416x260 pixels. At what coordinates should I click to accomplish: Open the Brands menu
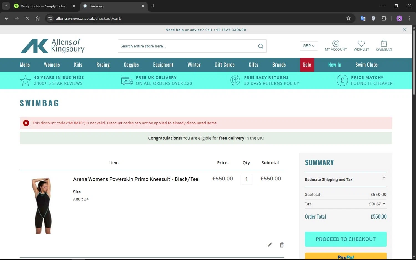tap(279, 65)
